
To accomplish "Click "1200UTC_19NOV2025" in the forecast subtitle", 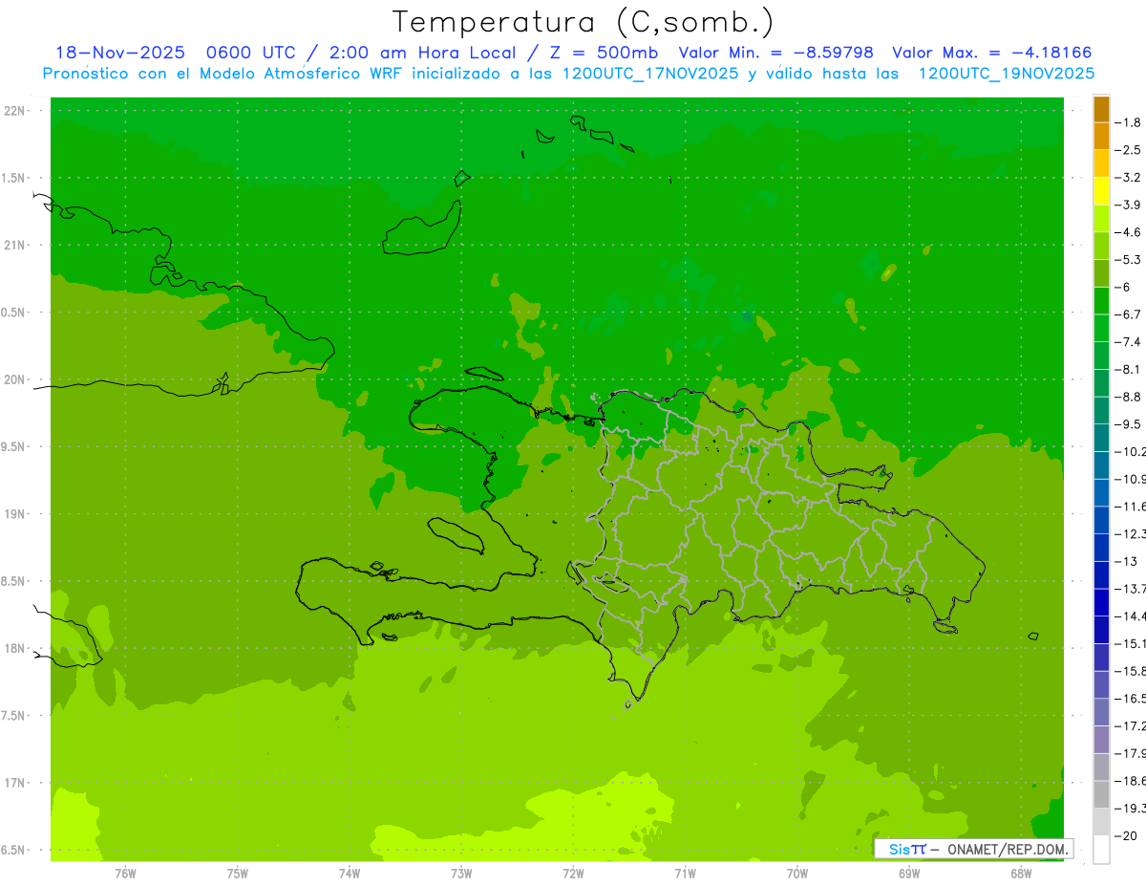I will pyautogui.click(x=1006, y=74).
